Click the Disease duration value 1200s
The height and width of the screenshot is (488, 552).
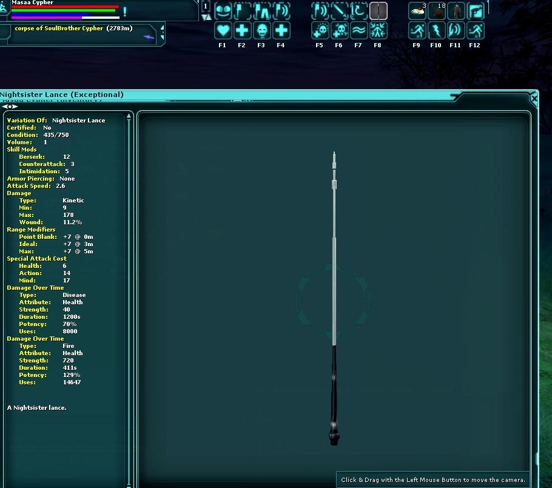click(x=72, y=316)
